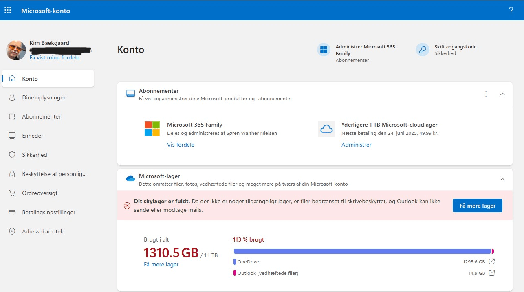Image resolution: width=524 pixels, height=292 pixels.
Task: Open 'Få vist mine fordele' link
Action: 55,58
